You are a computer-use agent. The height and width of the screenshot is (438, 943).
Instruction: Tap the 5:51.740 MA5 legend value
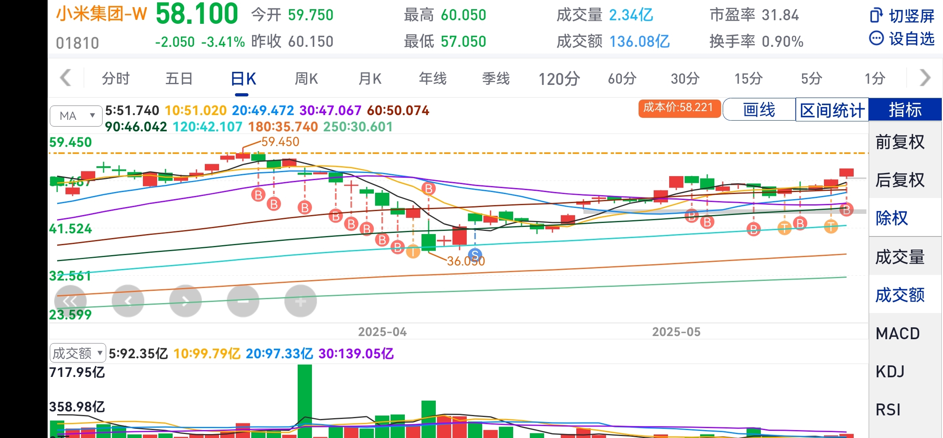point(132,110)
